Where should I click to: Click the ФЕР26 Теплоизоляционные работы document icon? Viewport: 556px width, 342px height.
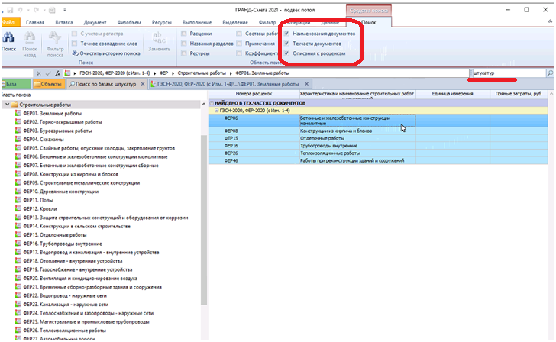pyautogui.click(x=18, y=331)
